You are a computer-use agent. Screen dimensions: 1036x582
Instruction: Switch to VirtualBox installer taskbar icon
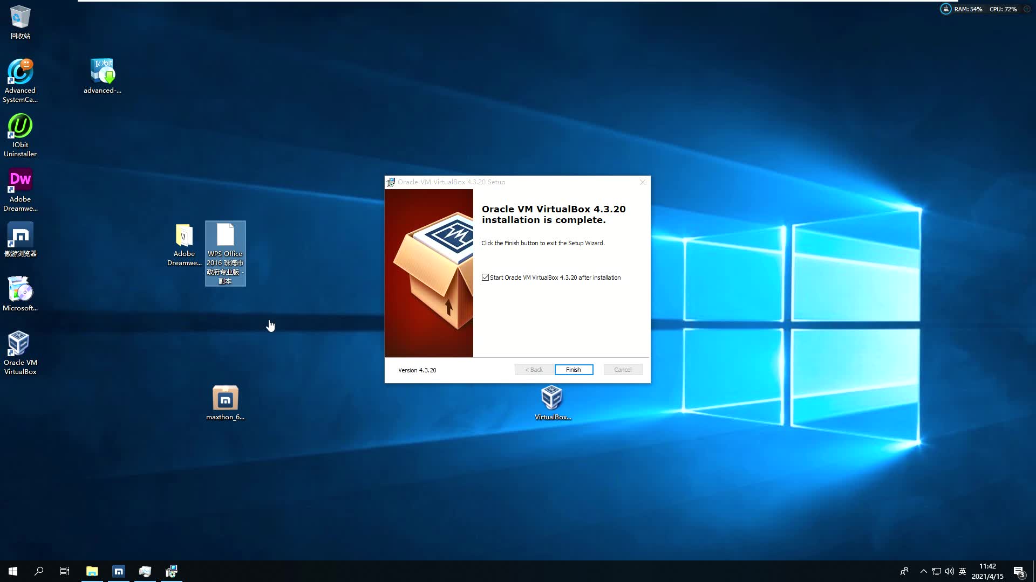click(x=172, y=571)
